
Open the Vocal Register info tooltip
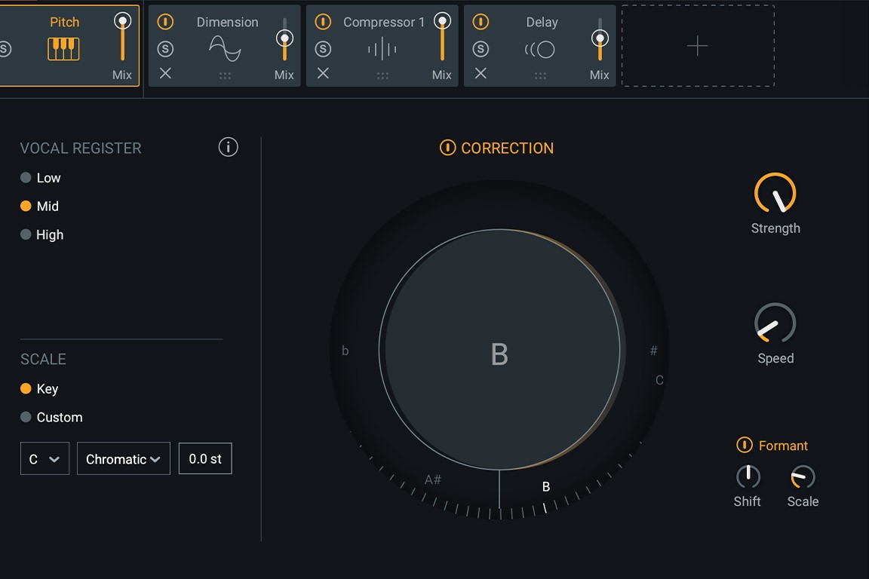tap(228, 147)
